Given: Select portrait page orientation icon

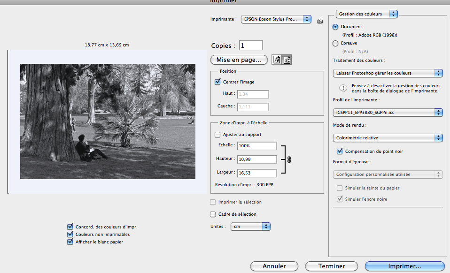Looking at the screenshot, I should tap(277, 60).
